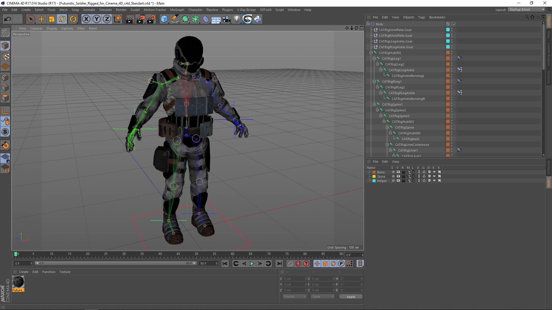The image size is (552, 310).
Task: Click Apply button in coordinates panel
Action: coord(351,297)
